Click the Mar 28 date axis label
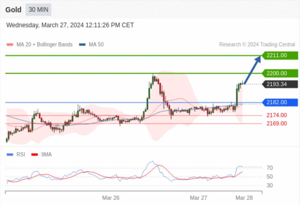This screenshot has width=300, height=205. pos(244,198)
